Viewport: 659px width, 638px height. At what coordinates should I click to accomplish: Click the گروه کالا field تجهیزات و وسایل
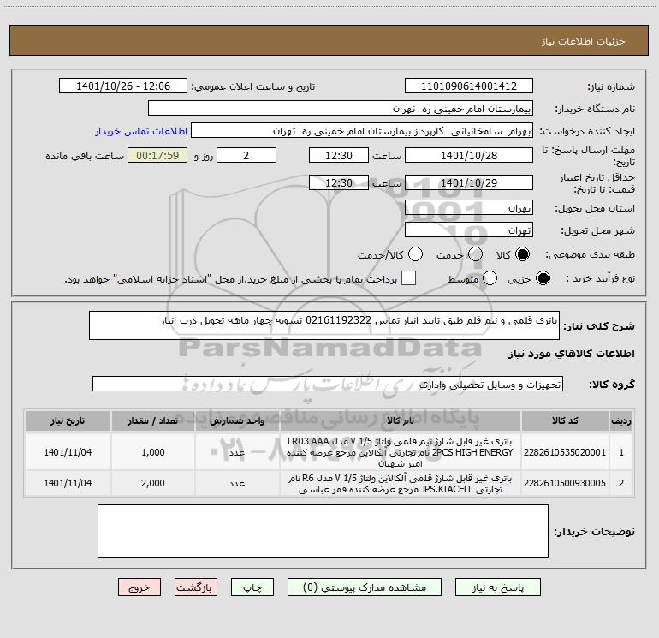point(328,384)
